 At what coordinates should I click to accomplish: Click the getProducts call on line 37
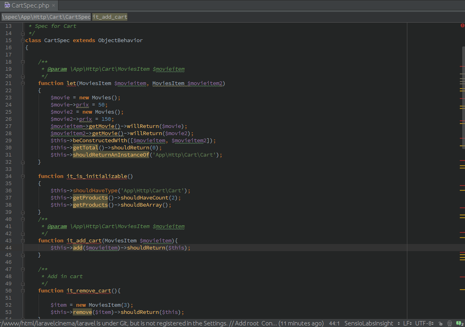90,197
